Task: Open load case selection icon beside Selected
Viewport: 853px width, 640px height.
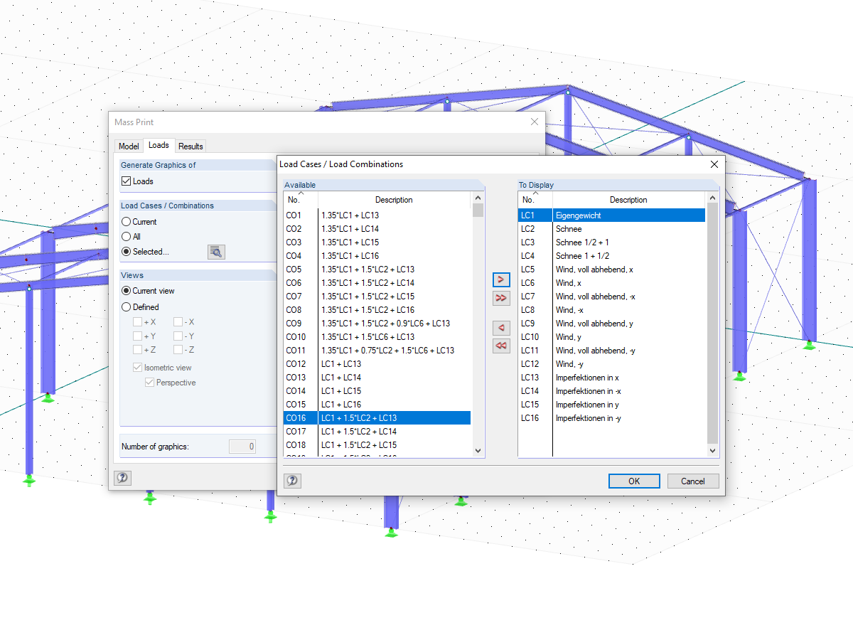Action: (x=216, y=252)
